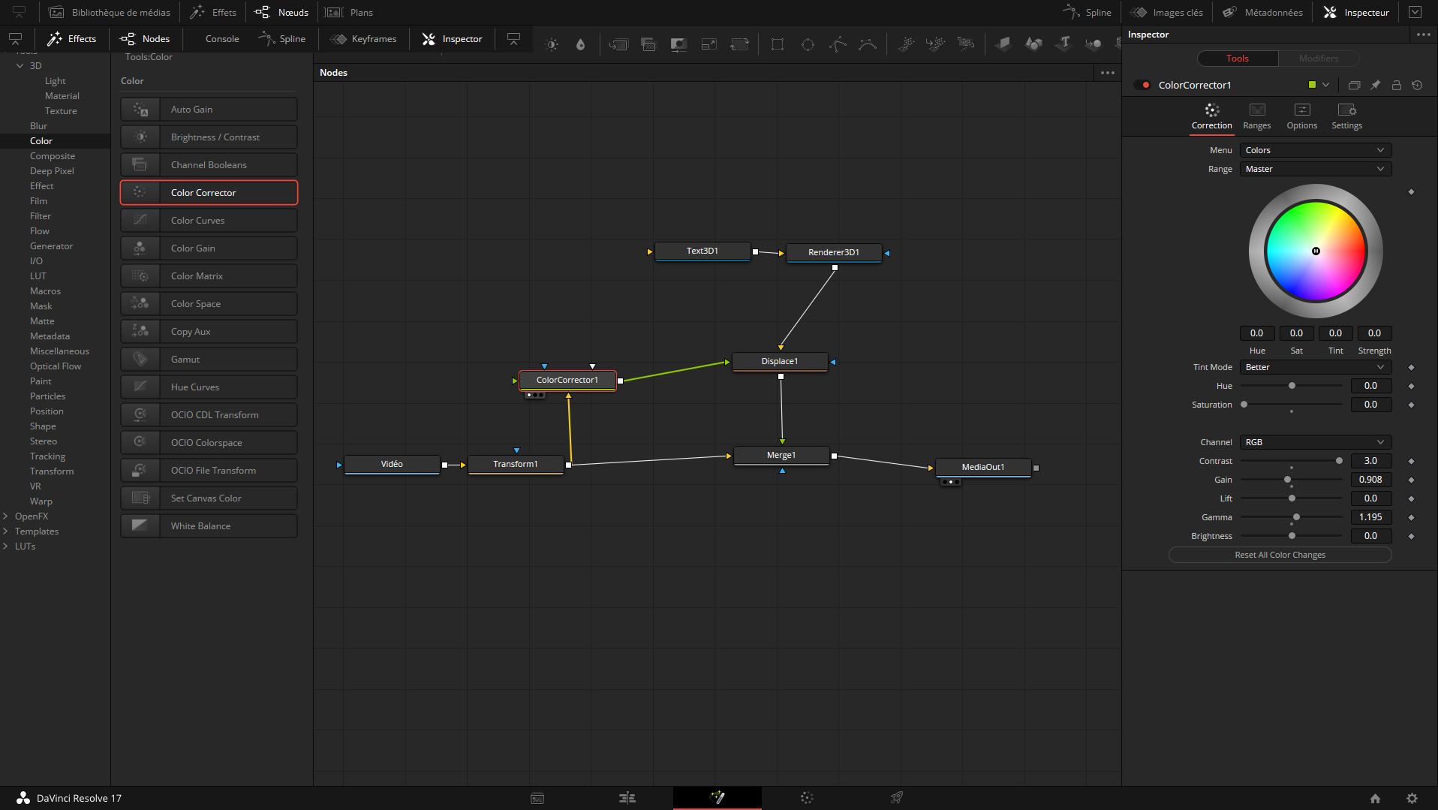1438x810 pixels.
Task: Open the Deliver page from bottom bar
Action: [896, 798]
